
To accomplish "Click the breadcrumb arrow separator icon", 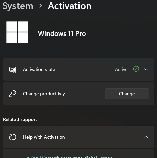I will [x=41, y=6].
